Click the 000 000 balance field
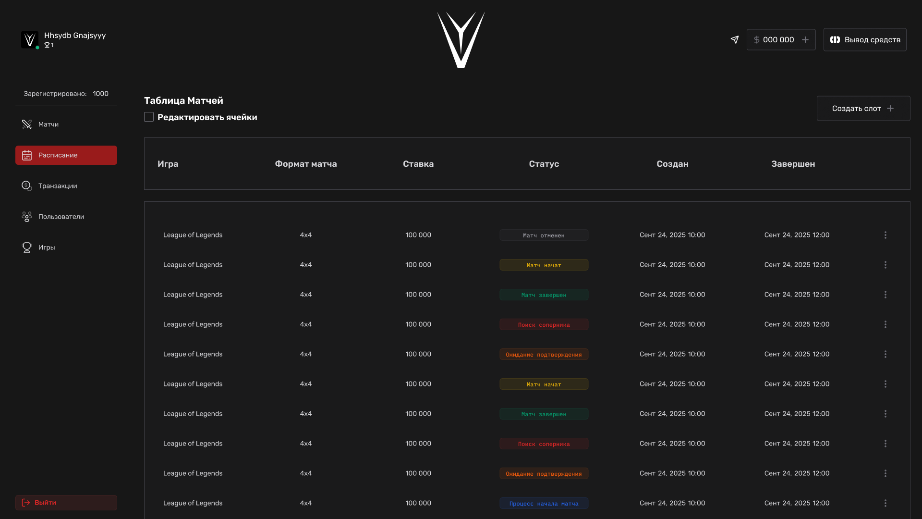Image resolution: width=922 pixels, height=519 pixels. (x=781, y=39)
